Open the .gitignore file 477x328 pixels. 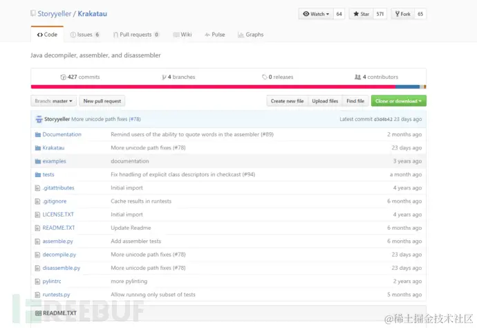[x=55, y=201]
